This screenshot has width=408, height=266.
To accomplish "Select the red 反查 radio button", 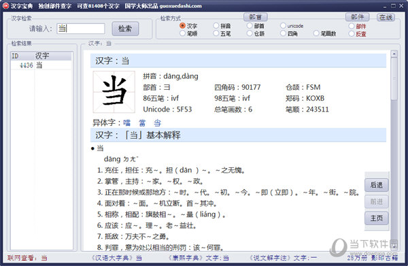I will pos(352,33).
